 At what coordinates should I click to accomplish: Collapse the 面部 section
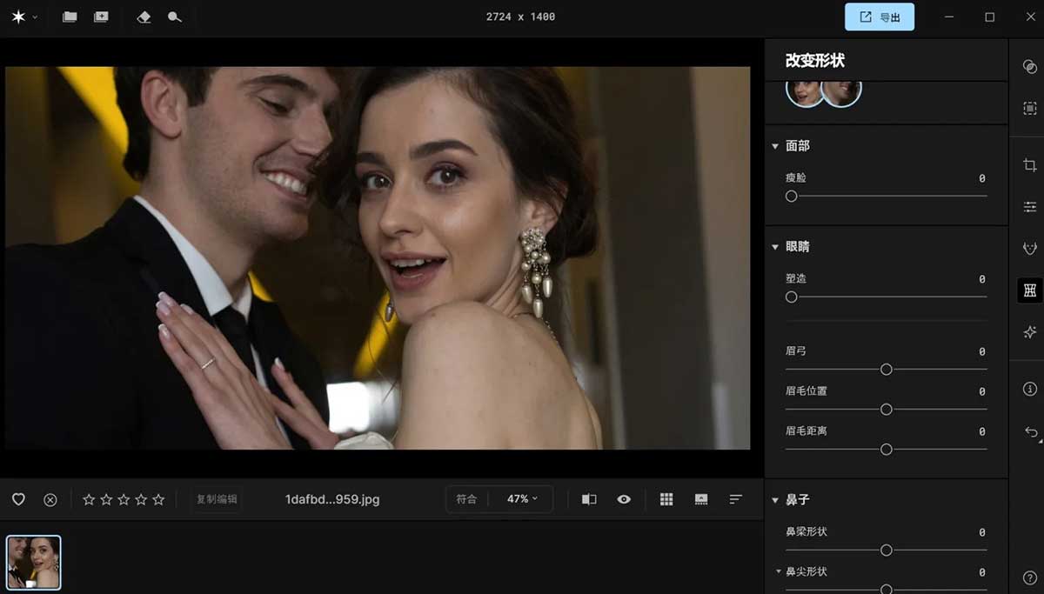775,146
